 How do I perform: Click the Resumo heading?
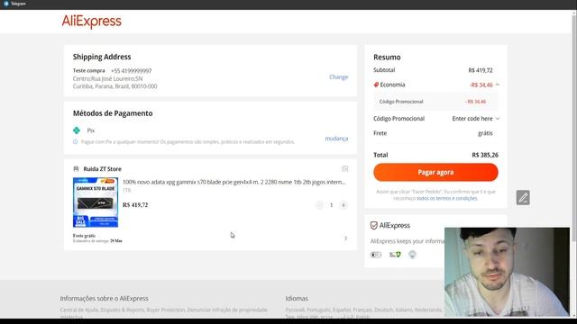click(x=387, y=58)
